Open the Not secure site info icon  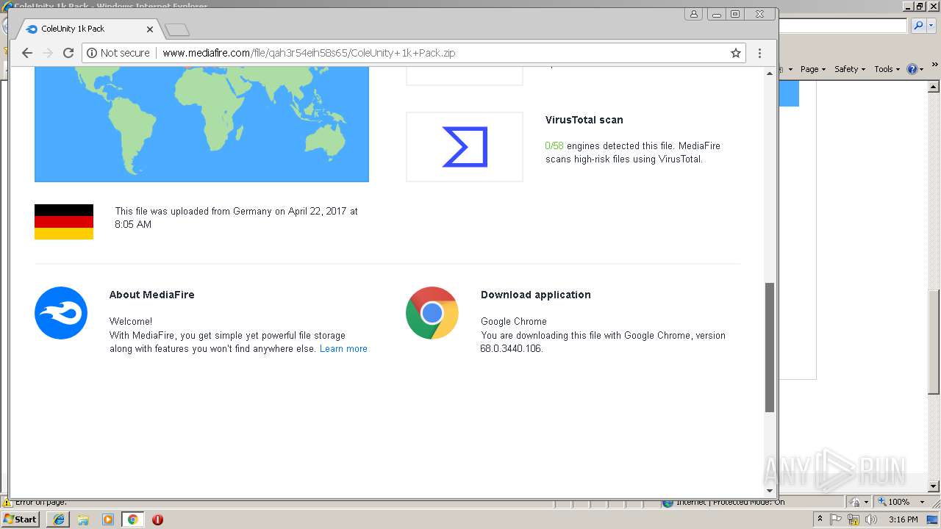click(92, 53)
